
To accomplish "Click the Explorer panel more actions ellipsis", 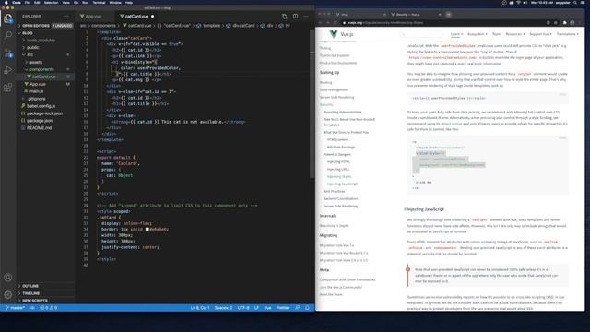I will 66,17.
